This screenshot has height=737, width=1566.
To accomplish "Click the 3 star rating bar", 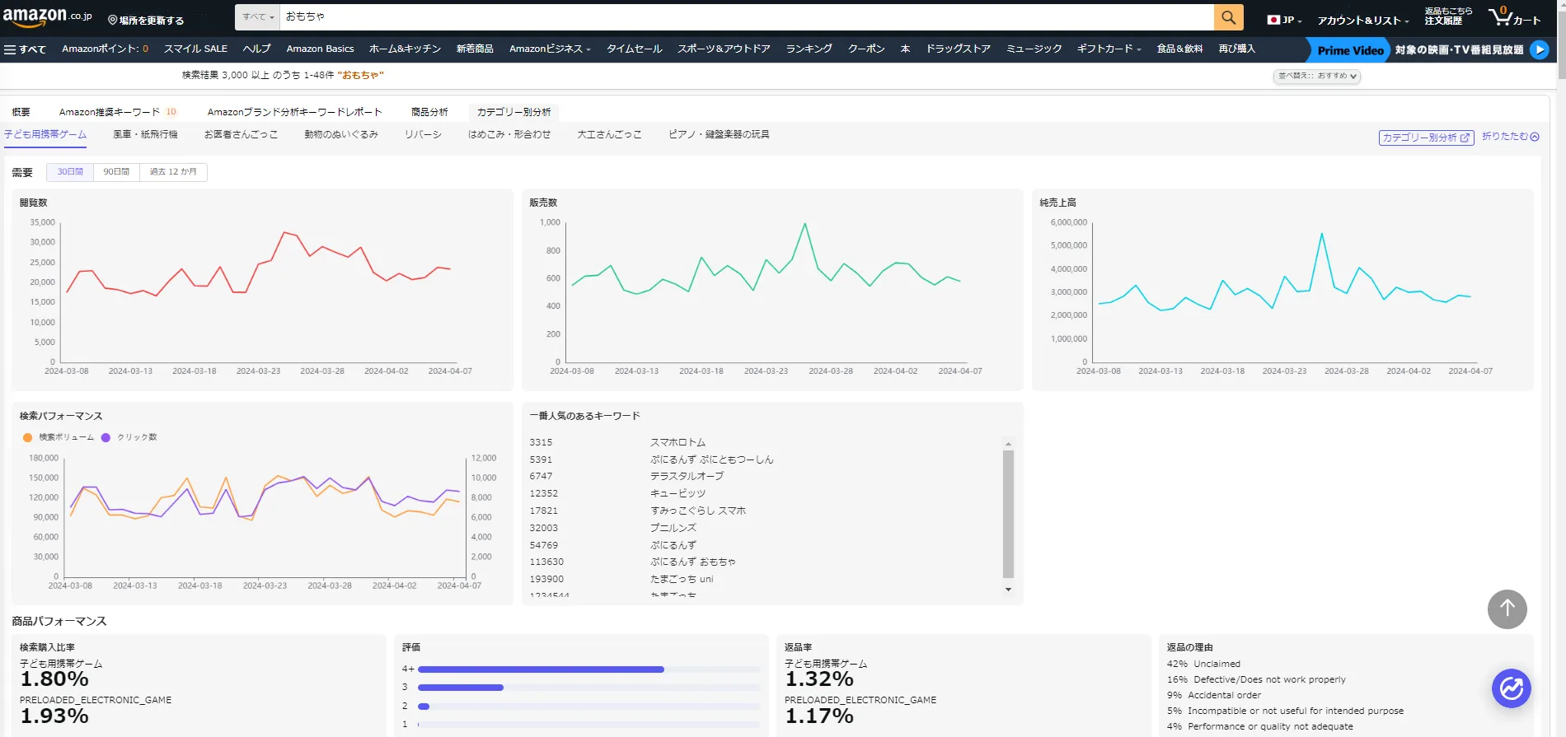I will point(588,688).
